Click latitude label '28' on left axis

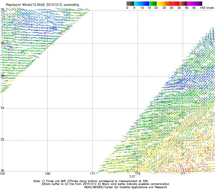coord(2,43)
